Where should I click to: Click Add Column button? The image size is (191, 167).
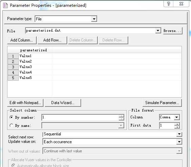(x=22, y=40)
